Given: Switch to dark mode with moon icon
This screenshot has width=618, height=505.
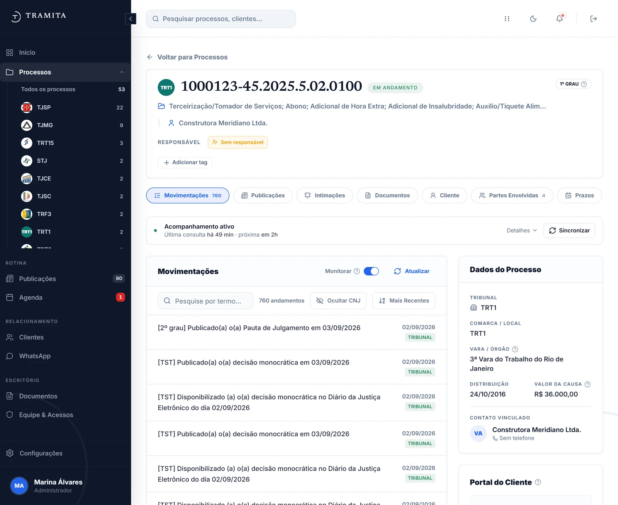Looking at the screenshot, I should coord(533,19).
